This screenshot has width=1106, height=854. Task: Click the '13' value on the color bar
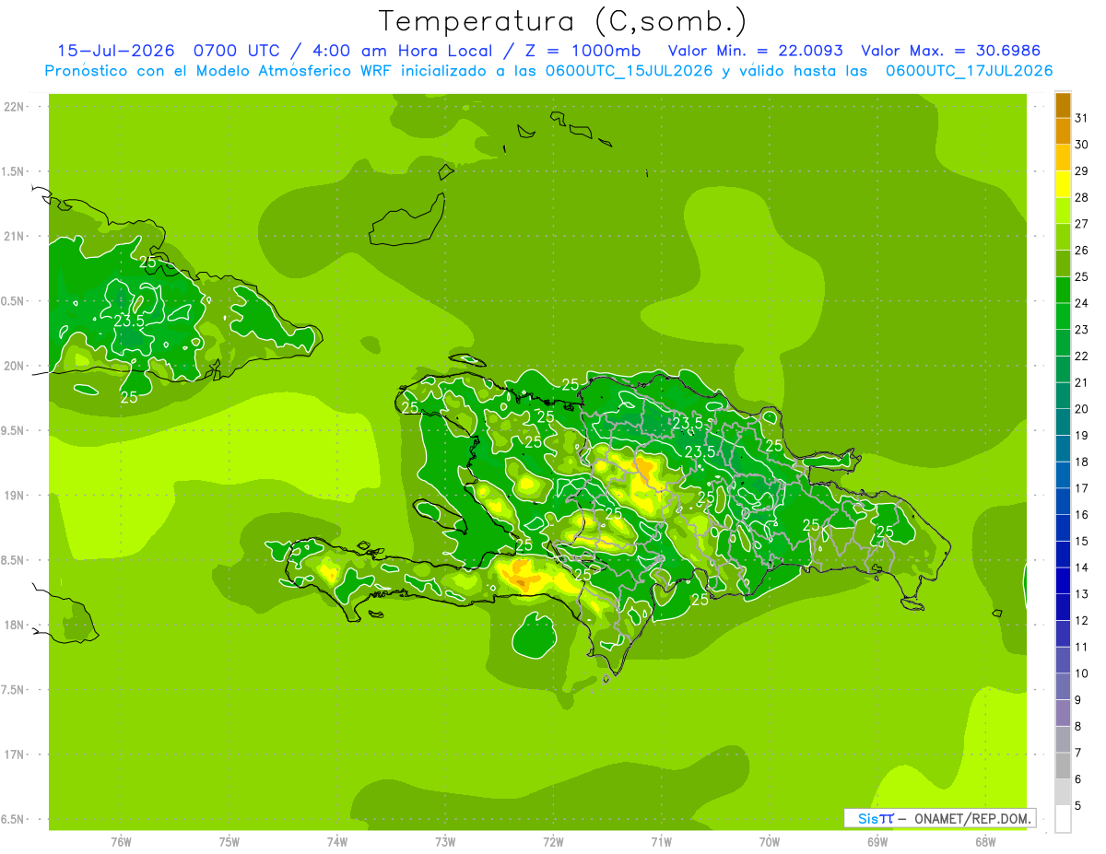(1082, 594)
